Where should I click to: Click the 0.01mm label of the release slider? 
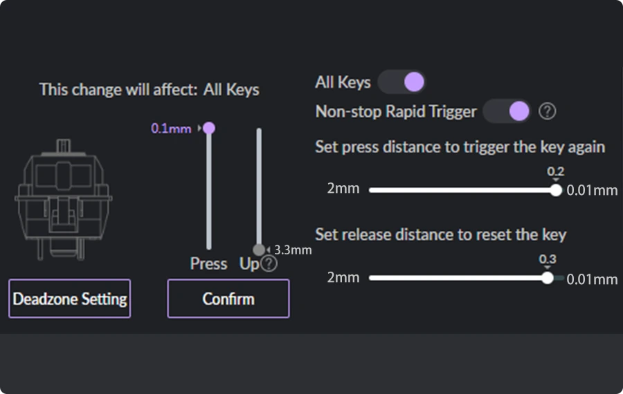(592, 279)
